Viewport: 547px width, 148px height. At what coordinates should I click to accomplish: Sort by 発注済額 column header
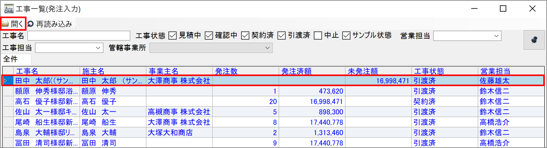(x=296, y=71)
